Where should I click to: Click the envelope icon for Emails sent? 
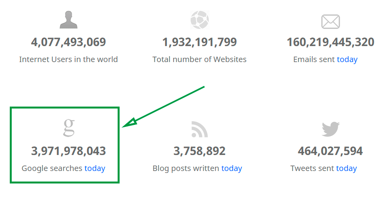coord(331,22)
